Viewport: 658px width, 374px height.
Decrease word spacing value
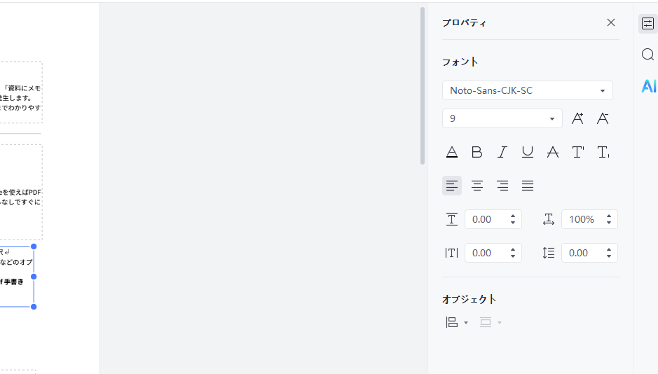[513, 256]
